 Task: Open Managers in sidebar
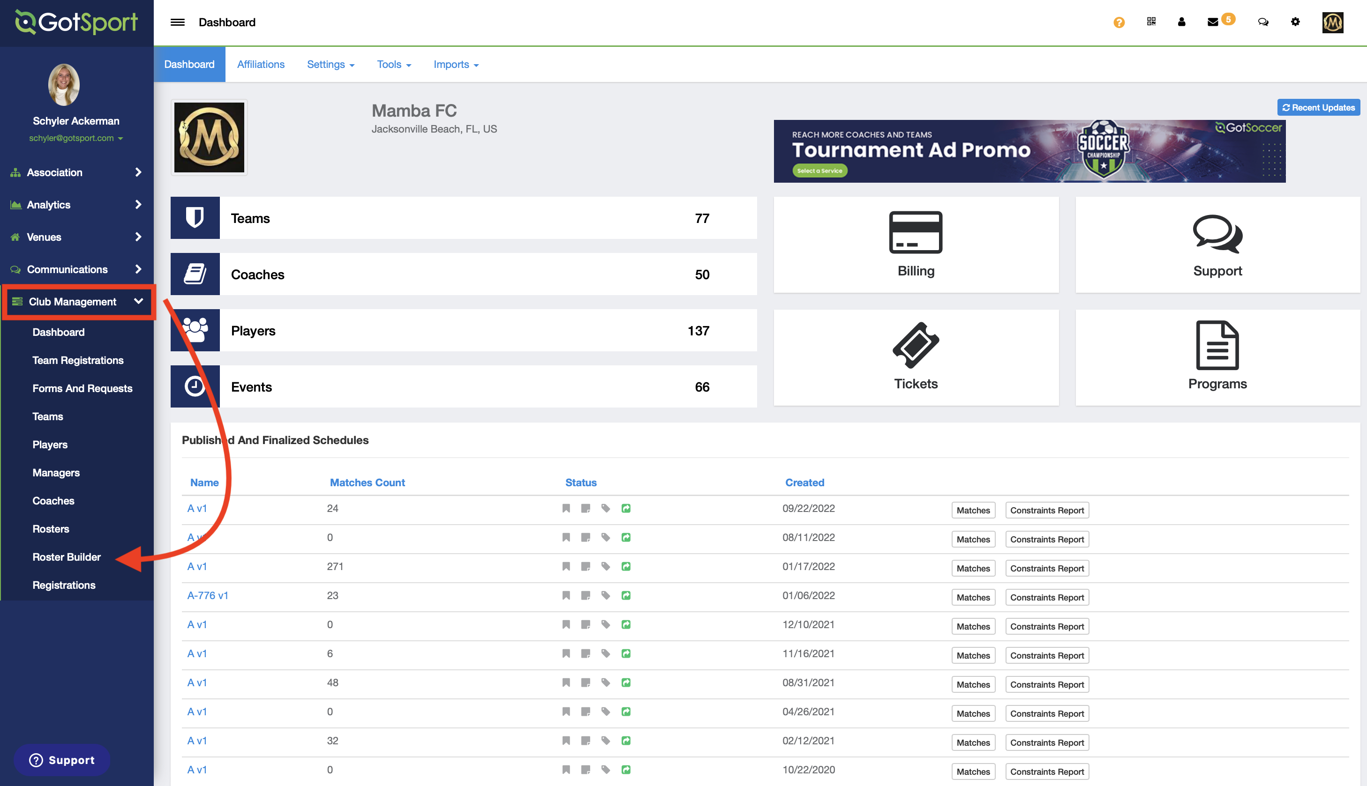(56, 472)
